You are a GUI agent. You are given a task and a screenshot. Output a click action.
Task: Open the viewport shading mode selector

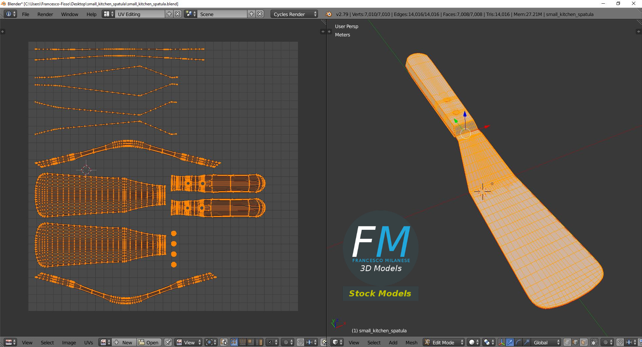(x=473, y=342)
